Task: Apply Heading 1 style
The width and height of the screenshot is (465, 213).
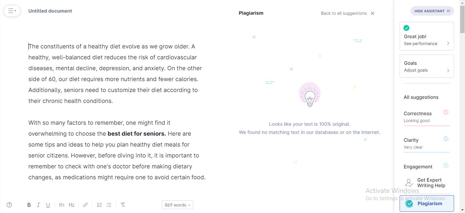Action: [x=62, y=205]
